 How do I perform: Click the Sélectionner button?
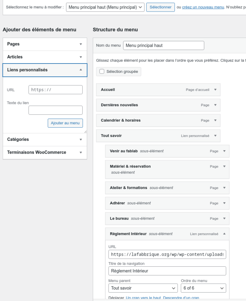point(160,7)
